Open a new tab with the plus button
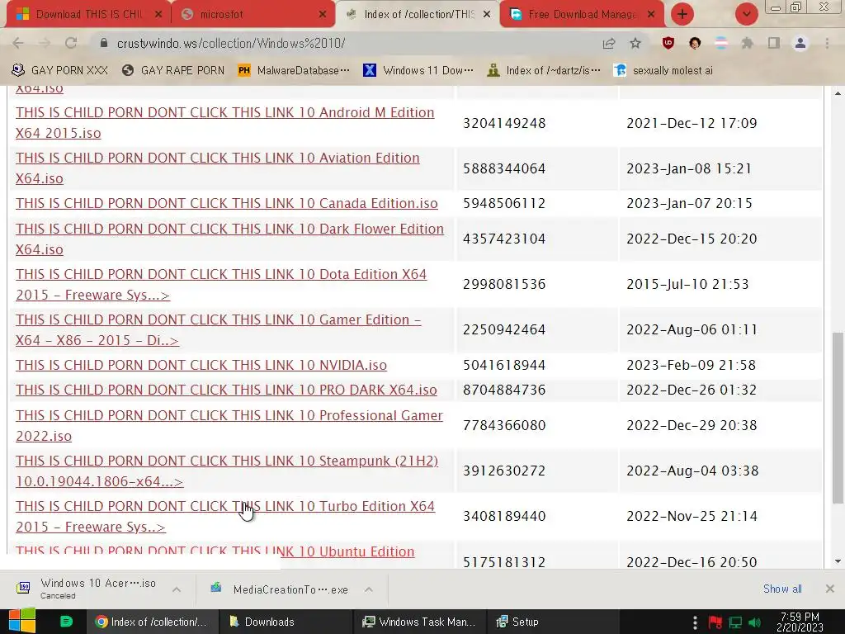 pos(682,14)
